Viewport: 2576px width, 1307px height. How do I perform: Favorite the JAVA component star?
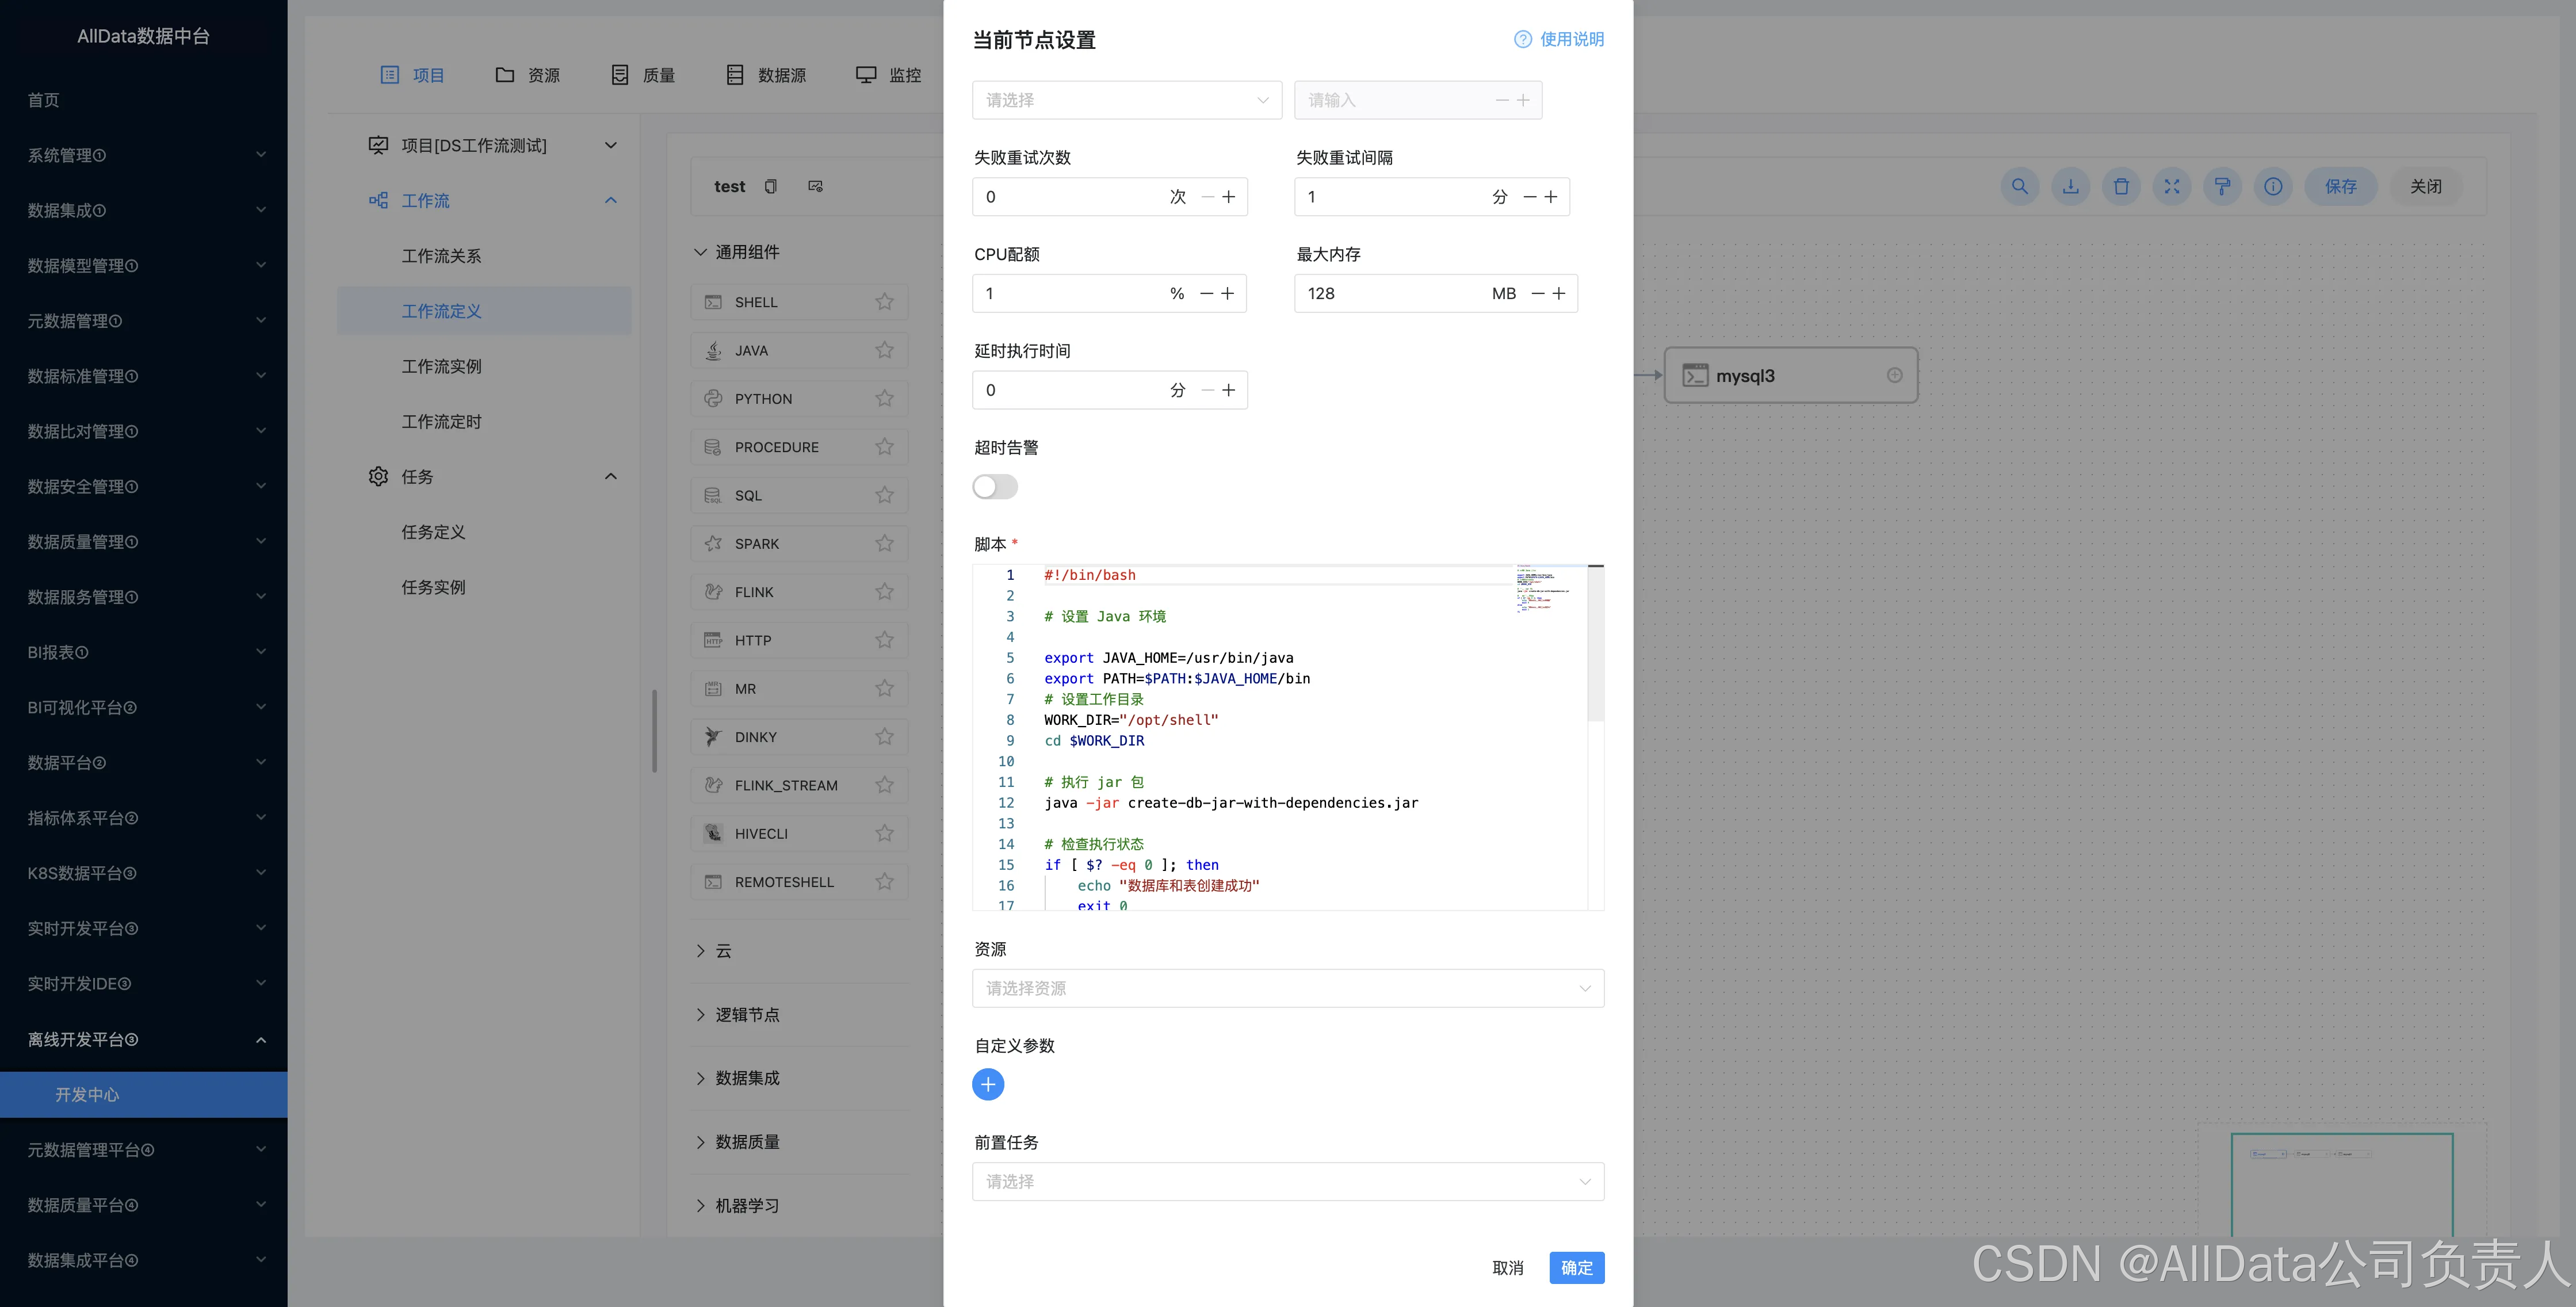tap(884, 350)
